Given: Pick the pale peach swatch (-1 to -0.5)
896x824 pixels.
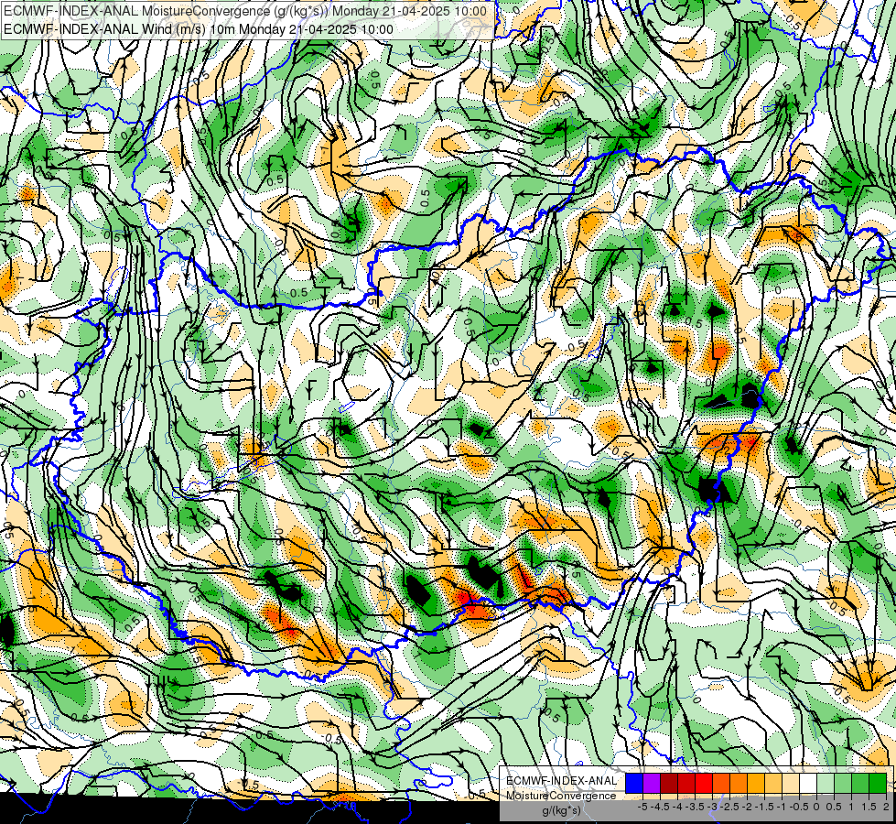Looking at the screenshot, I should tap(791, 783).
